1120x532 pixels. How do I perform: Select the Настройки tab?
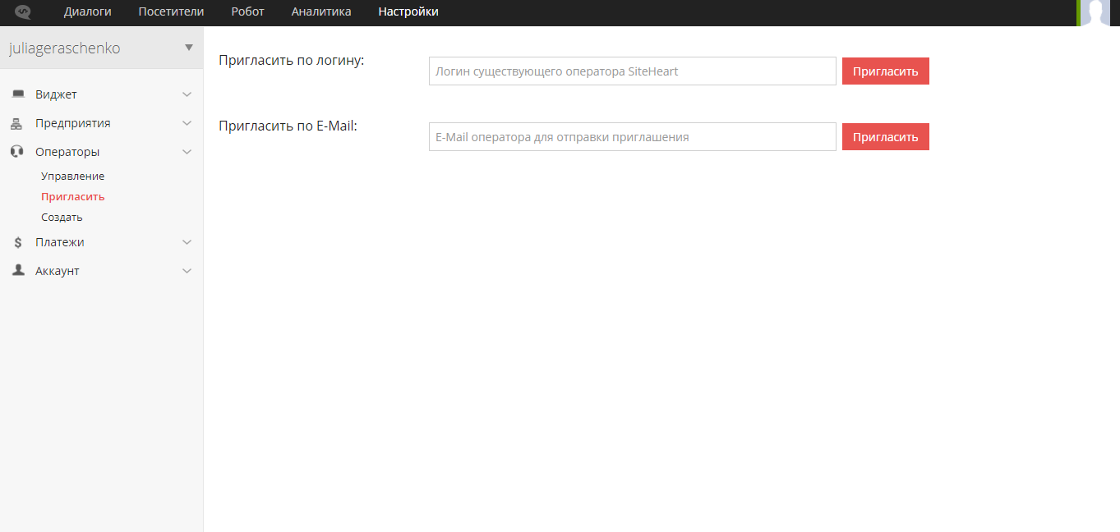[x=408, y=11]
